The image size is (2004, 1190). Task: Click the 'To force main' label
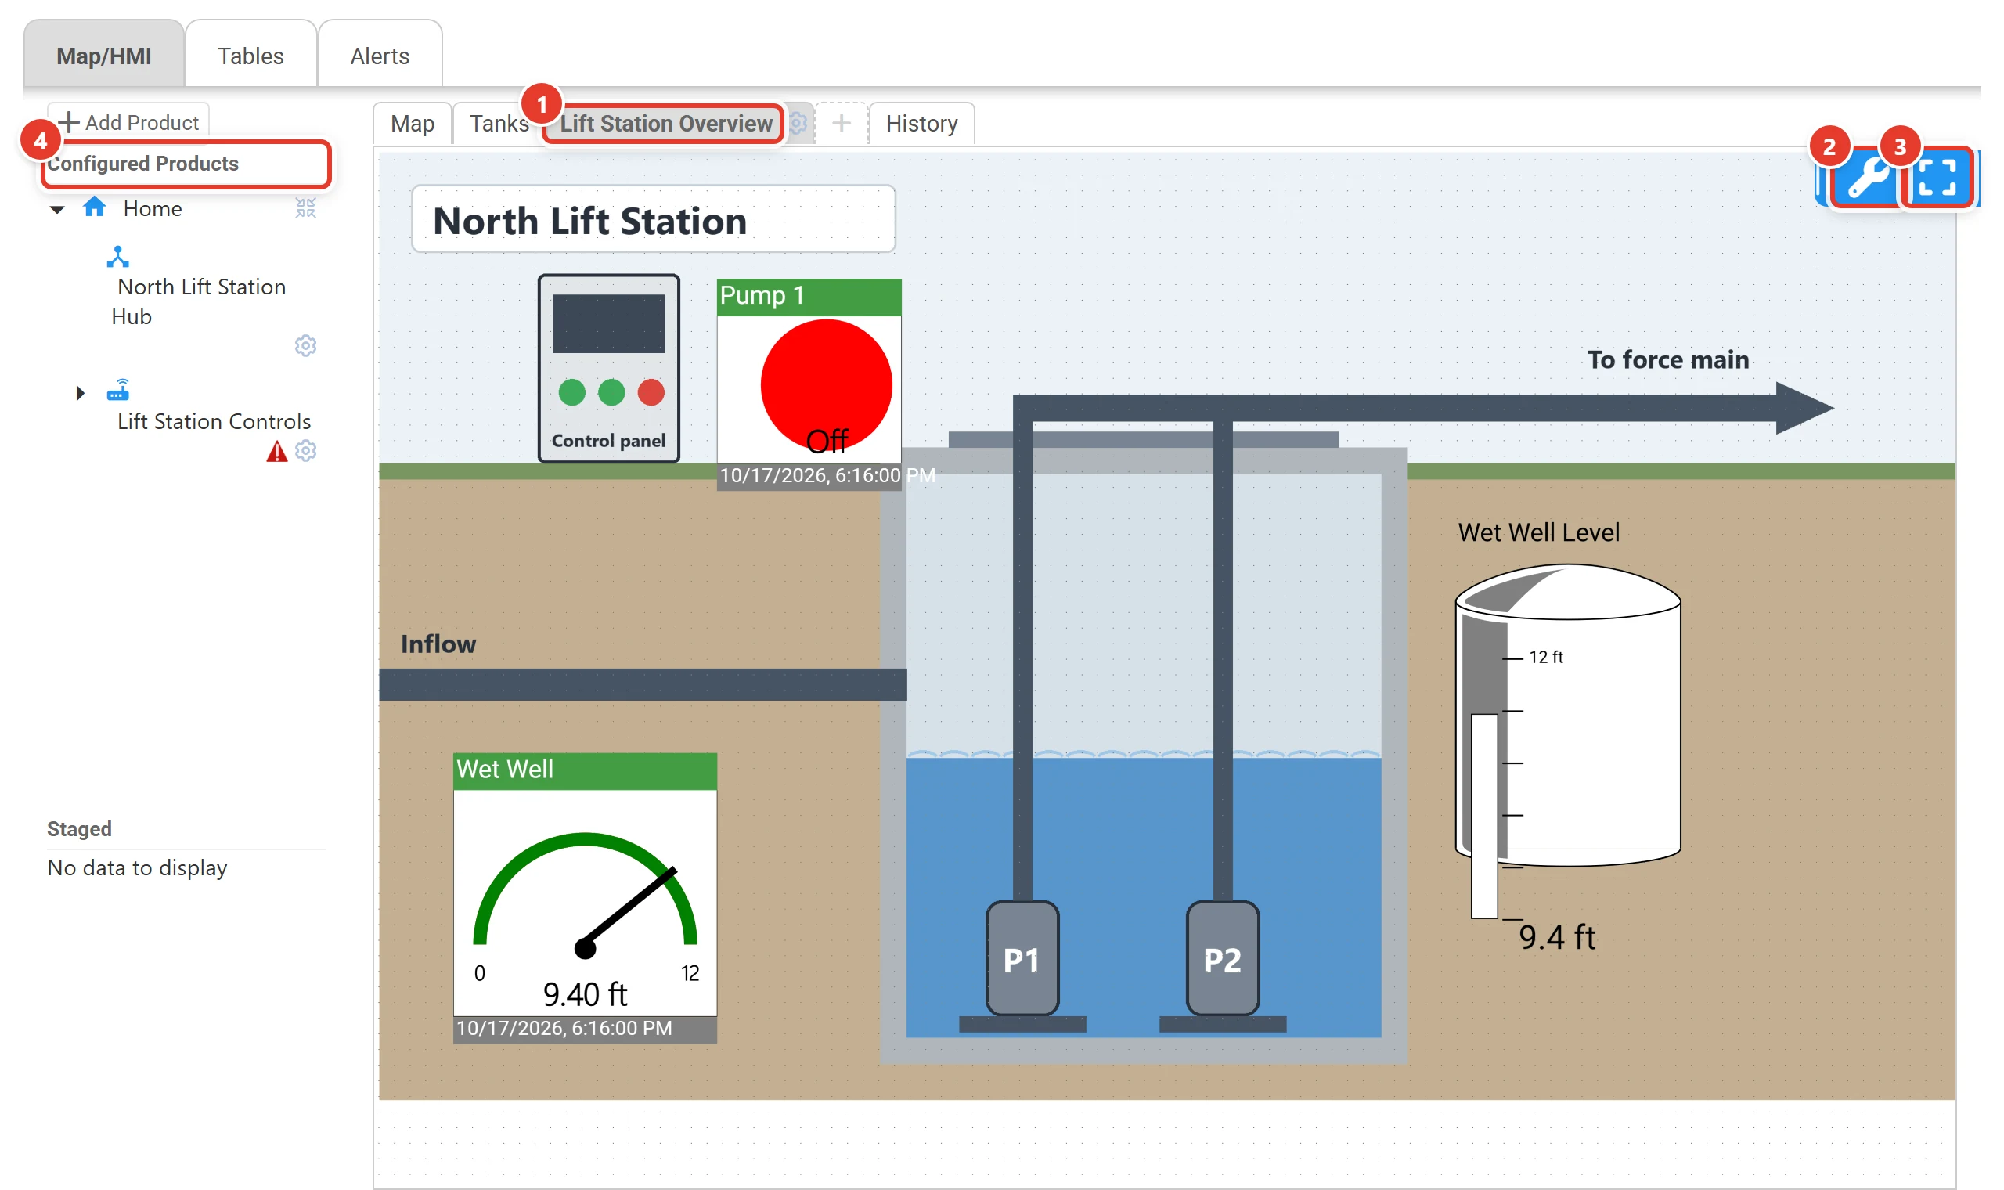coord(1668,359)
